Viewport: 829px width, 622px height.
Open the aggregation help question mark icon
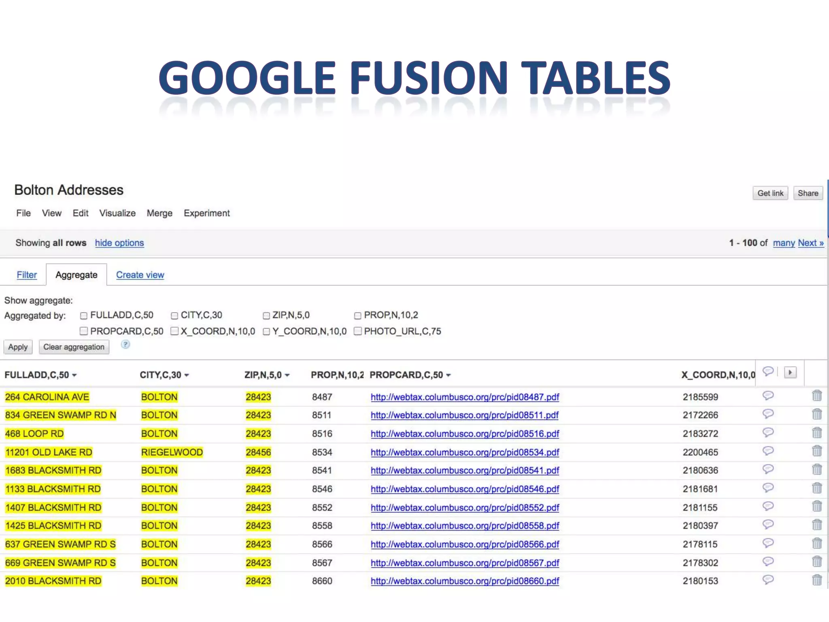[125, 345]
